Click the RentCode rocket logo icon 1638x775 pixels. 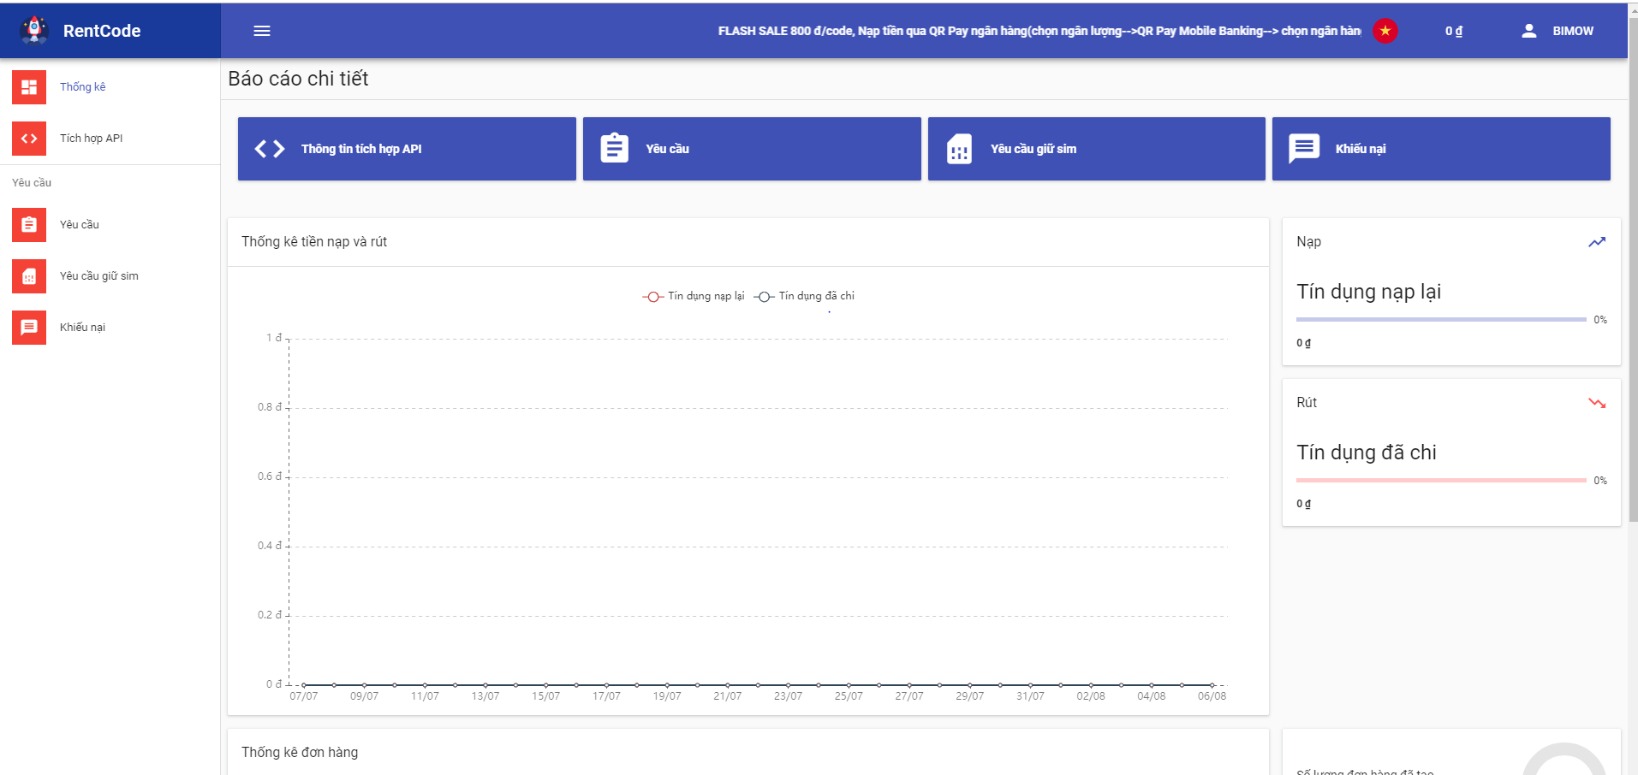pyautogui.click(x=34, y=30)
